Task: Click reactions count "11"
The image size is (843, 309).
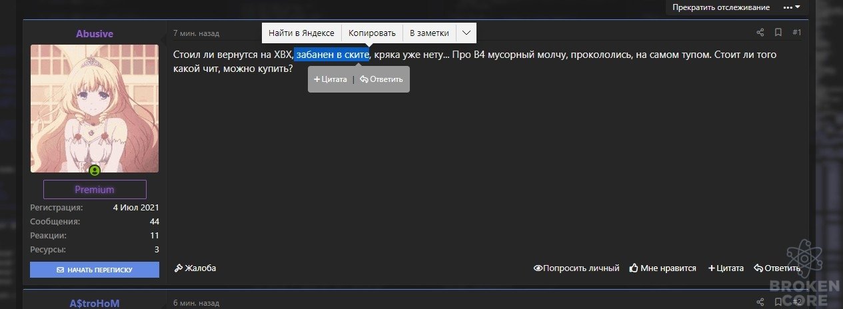Action: pos(155,235)
